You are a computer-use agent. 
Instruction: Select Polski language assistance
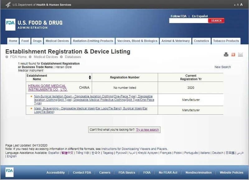tap(178, 153)
